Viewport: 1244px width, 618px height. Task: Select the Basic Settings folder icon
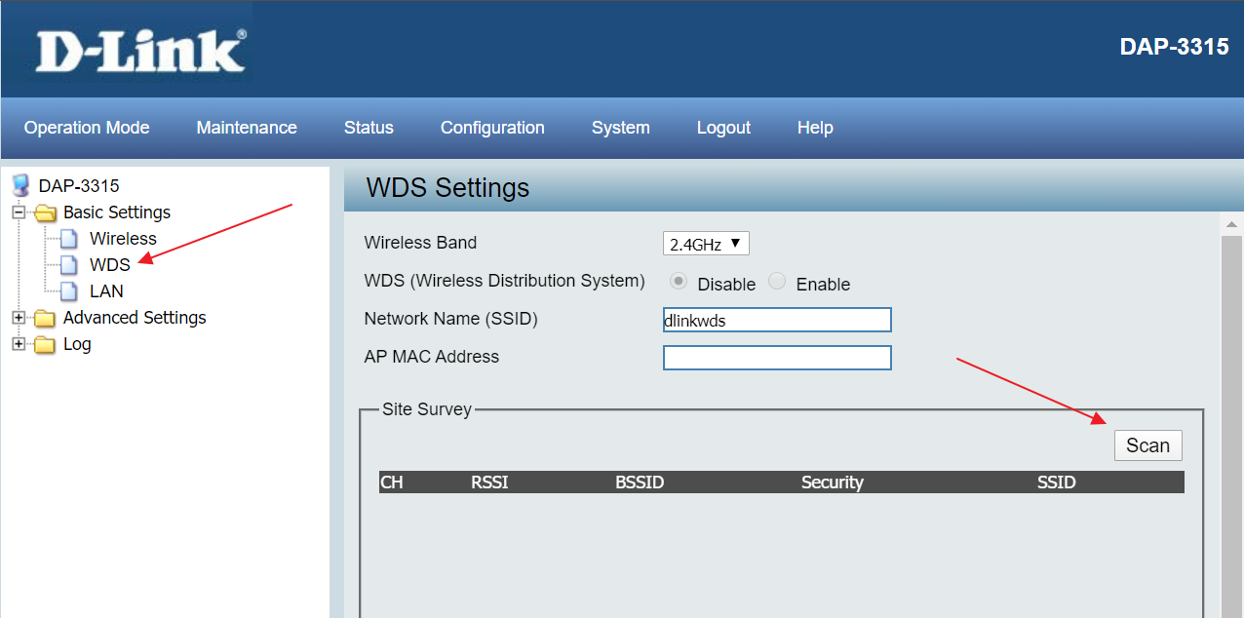tap(45, 212)
